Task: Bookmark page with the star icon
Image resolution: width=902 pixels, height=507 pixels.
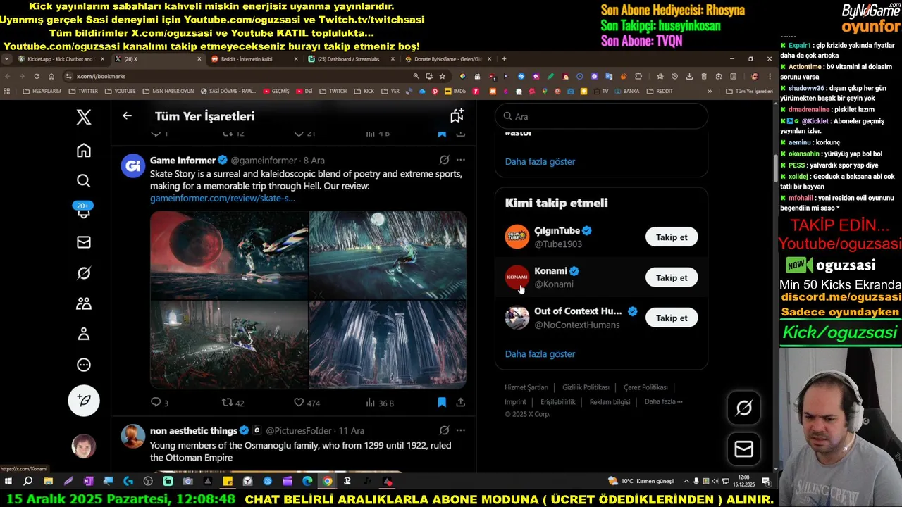Action: (443, 76)
